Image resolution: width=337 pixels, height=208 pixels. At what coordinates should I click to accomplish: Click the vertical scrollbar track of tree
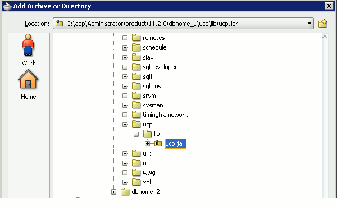(325, 118)
